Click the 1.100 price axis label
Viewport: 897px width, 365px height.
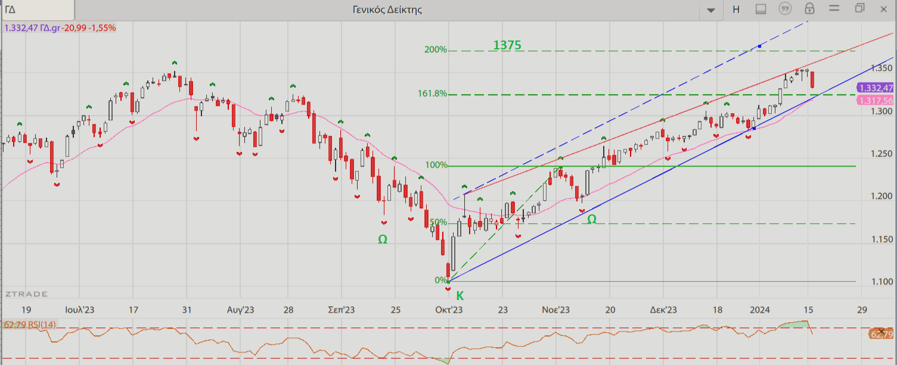[x=881, y=282]
